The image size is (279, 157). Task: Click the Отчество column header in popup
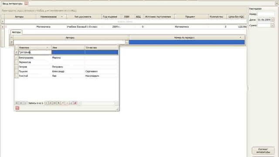pyautogui.click(x=102, y=48)
